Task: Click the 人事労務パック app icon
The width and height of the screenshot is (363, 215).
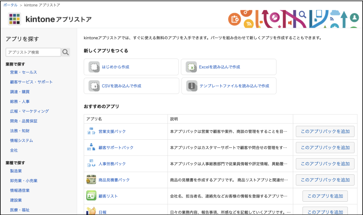Action: coord(91,164)
